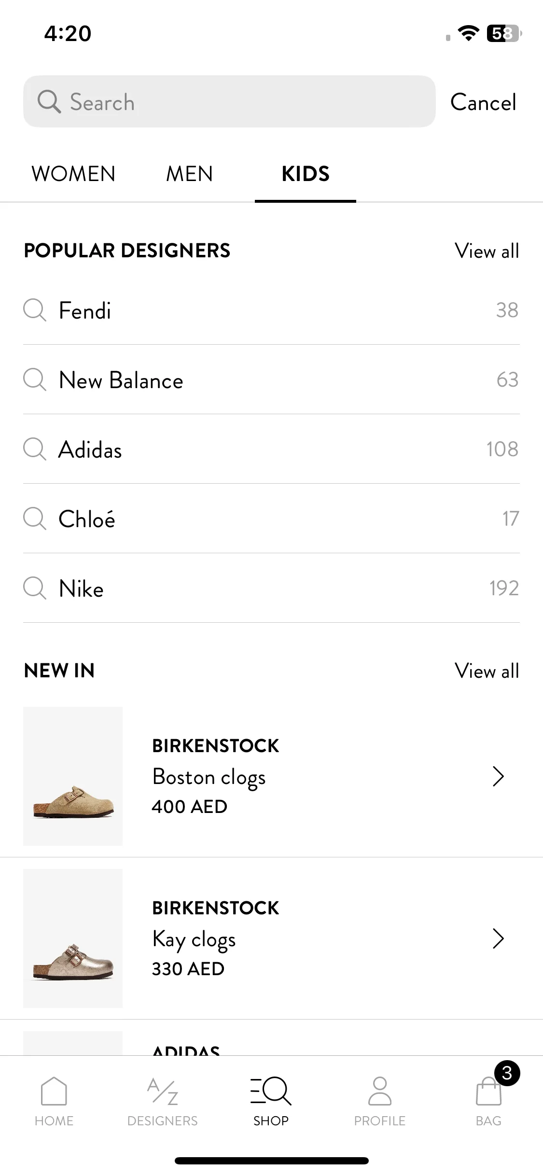This screenshot has height=1176, width=543.
Task: Select Adidas designer with 108 items
Action: point(271,449)
